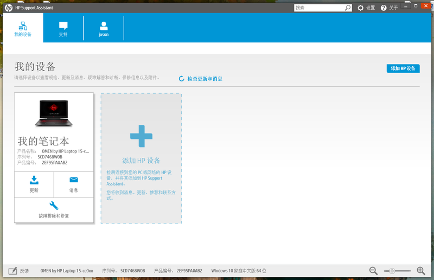Click Windows 10 家庭中文版 64 位 status text
Viewport: 434px width, 280px height.
239,271
